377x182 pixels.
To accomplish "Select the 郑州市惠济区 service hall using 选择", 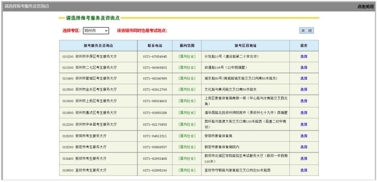I will (x=303, y=113).
